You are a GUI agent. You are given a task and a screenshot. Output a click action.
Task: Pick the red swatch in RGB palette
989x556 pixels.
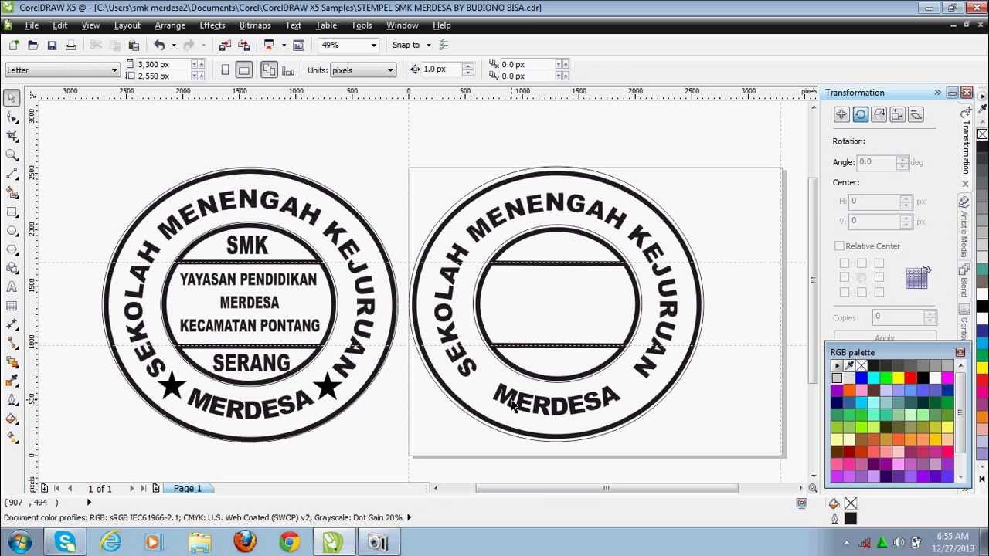[910, 378]
